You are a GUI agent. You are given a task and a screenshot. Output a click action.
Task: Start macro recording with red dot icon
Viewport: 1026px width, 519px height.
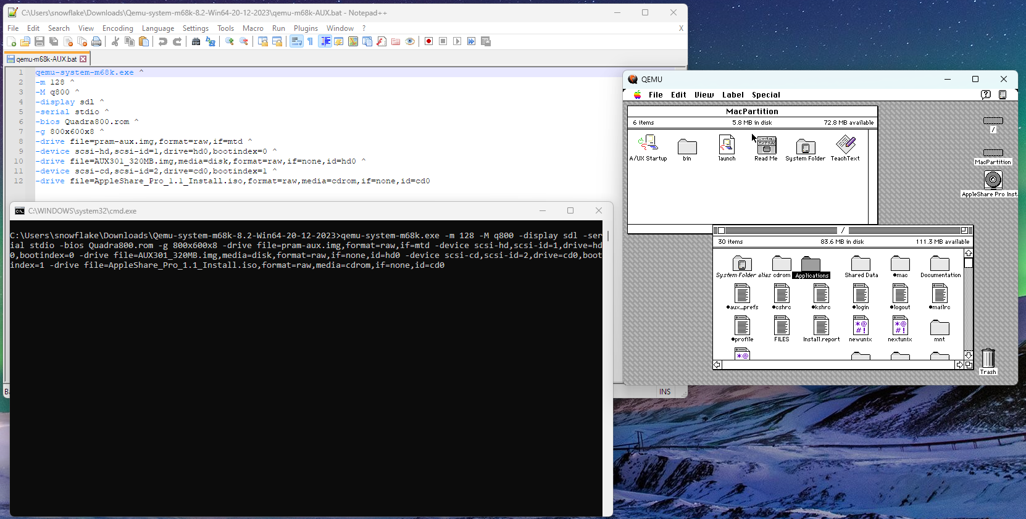[429, 41]
